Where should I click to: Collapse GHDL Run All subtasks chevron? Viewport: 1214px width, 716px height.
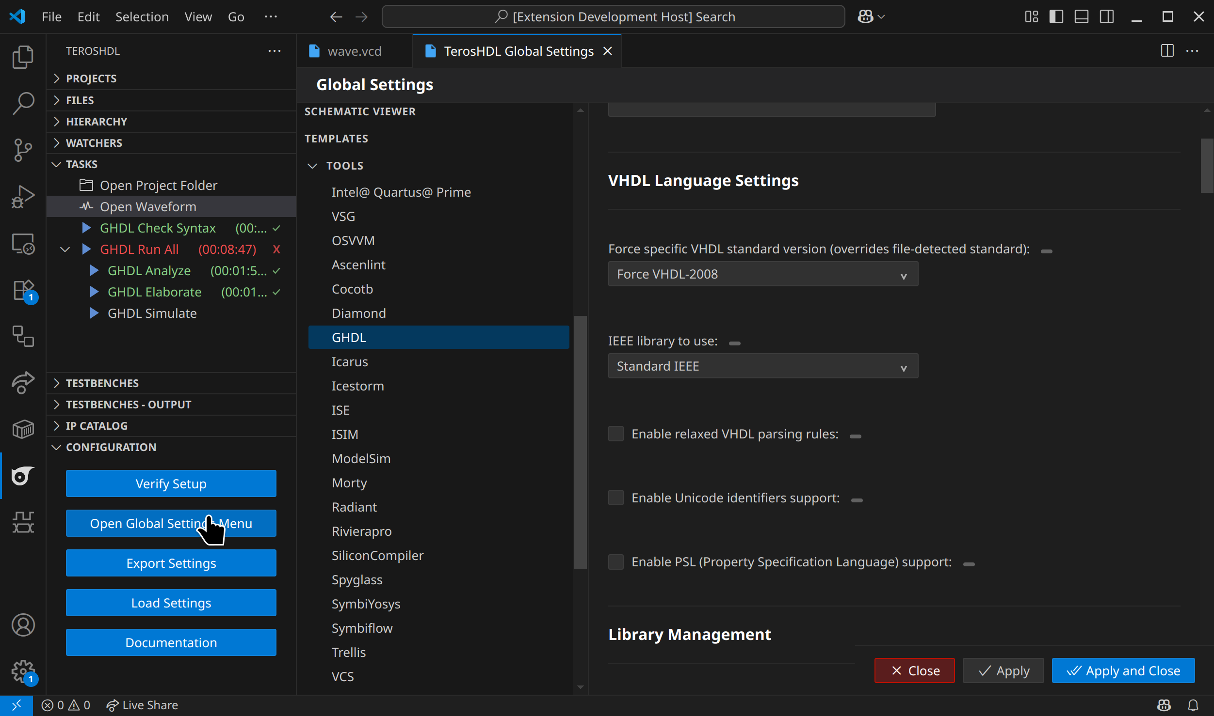(65, 249)
